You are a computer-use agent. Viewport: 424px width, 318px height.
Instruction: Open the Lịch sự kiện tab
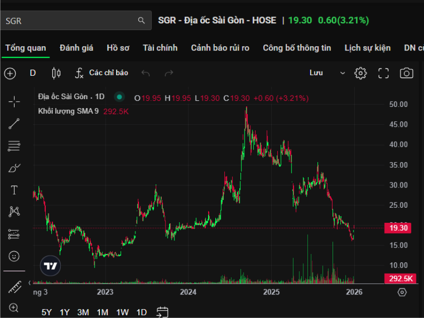coord(367,48)
